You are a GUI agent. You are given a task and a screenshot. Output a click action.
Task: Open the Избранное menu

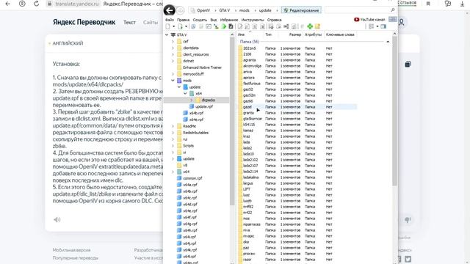[229, 20]
